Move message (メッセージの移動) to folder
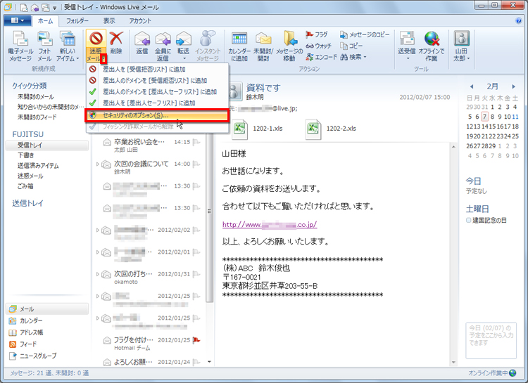 [x=289, y=46]
